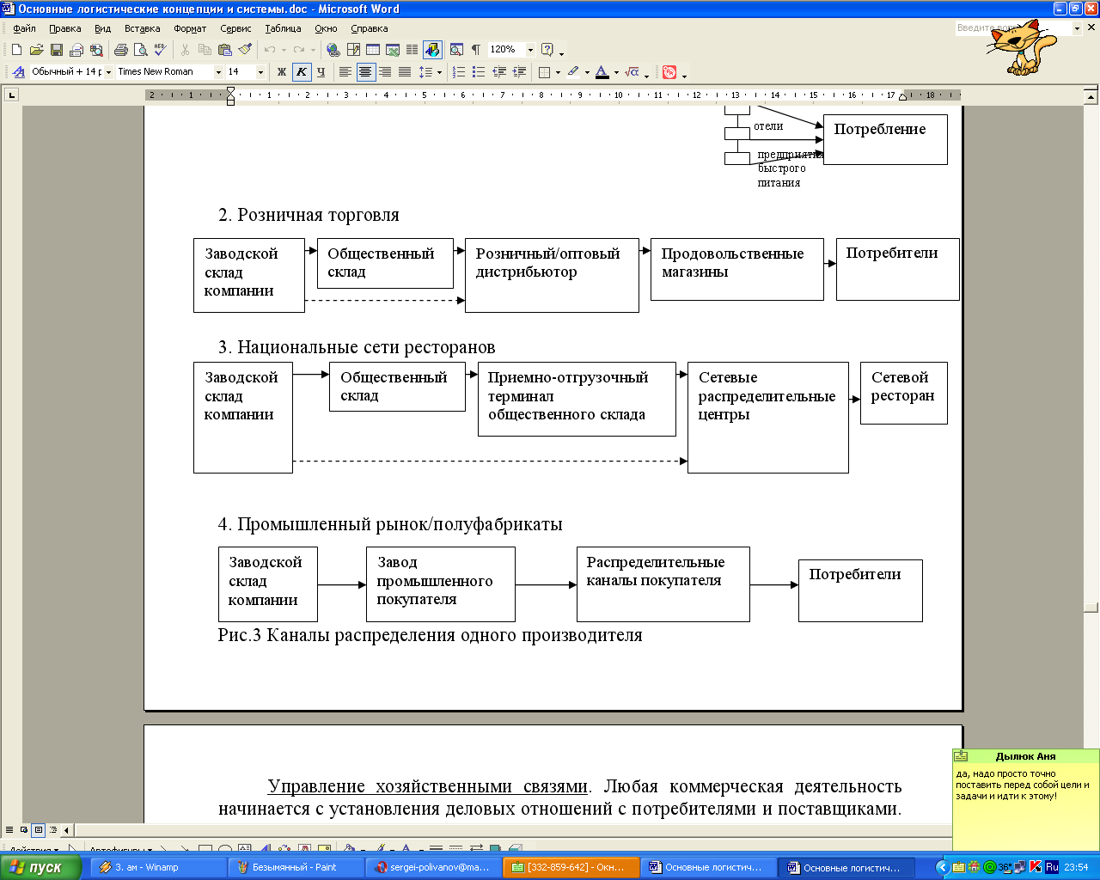The width and height of the screenshot is (1100, 880).
Task: Open the Правка menu
Action: (x=64, y=28)
